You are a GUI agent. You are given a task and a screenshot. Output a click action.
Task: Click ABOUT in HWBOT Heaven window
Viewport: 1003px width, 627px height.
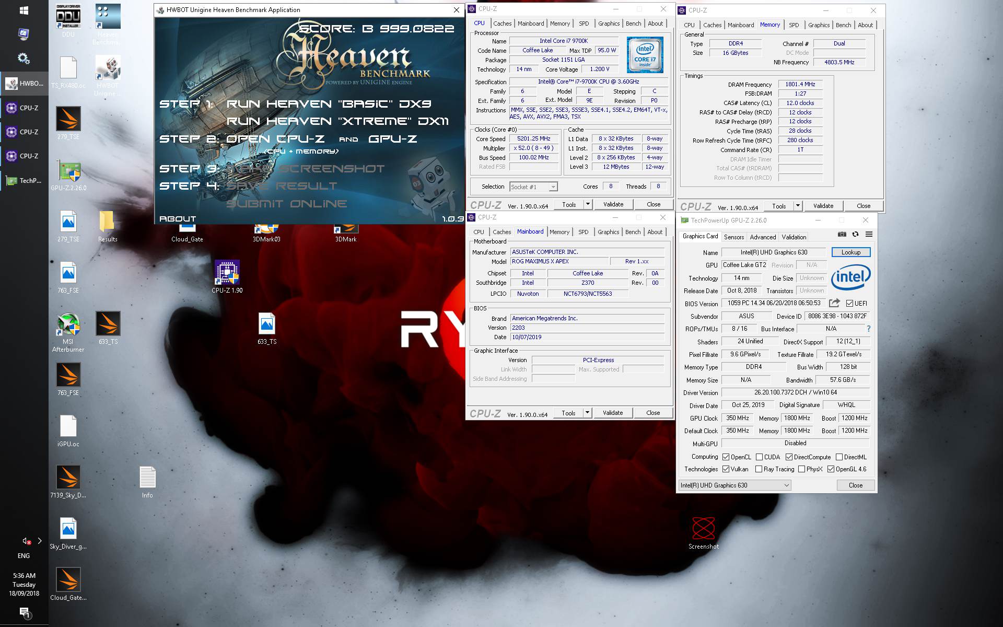coord(178,219)
